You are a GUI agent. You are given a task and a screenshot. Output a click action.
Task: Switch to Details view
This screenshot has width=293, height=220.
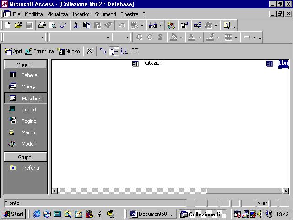(x=134, y=51)
